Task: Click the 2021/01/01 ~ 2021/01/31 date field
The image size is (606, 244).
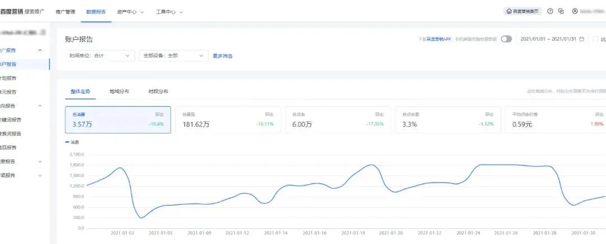Action: 548,39
